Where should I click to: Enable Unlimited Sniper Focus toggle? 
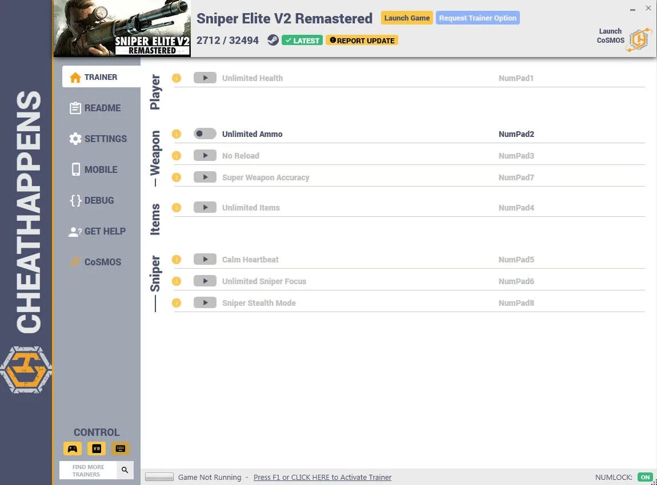[x=205, y=281]
